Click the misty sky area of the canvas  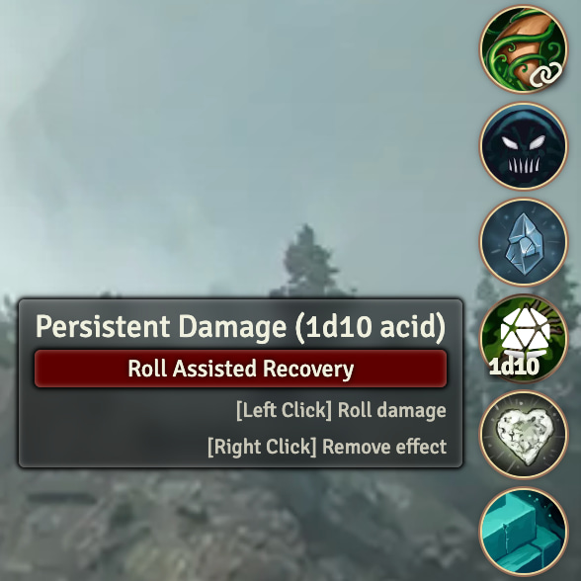point(222,111)
